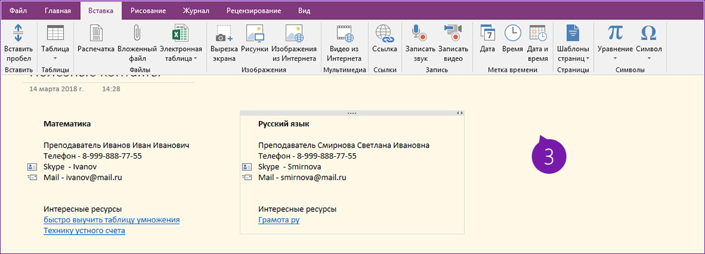The height and width of the screenshot is (254, 705).
Task: Open the Файл (File) menu tab
Action: (x=18, y=11)
